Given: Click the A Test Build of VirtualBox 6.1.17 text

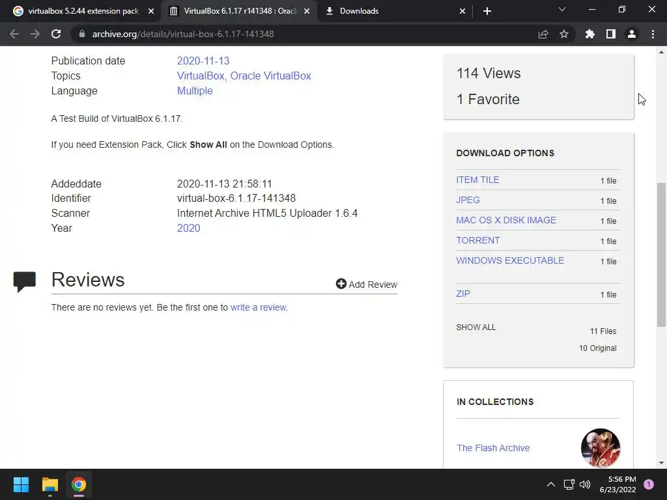Looking at the screenshot, I should (117, 118).
